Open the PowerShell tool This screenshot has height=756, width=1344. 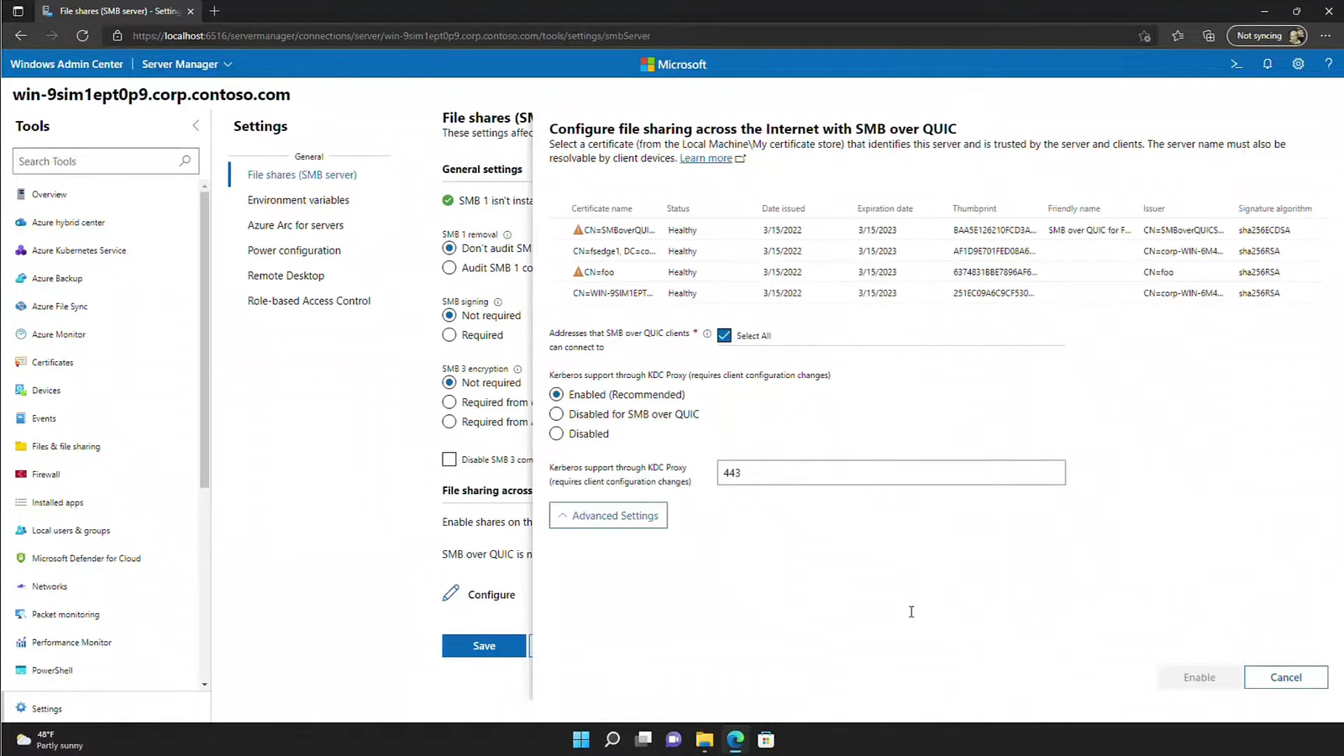(52, 669)
